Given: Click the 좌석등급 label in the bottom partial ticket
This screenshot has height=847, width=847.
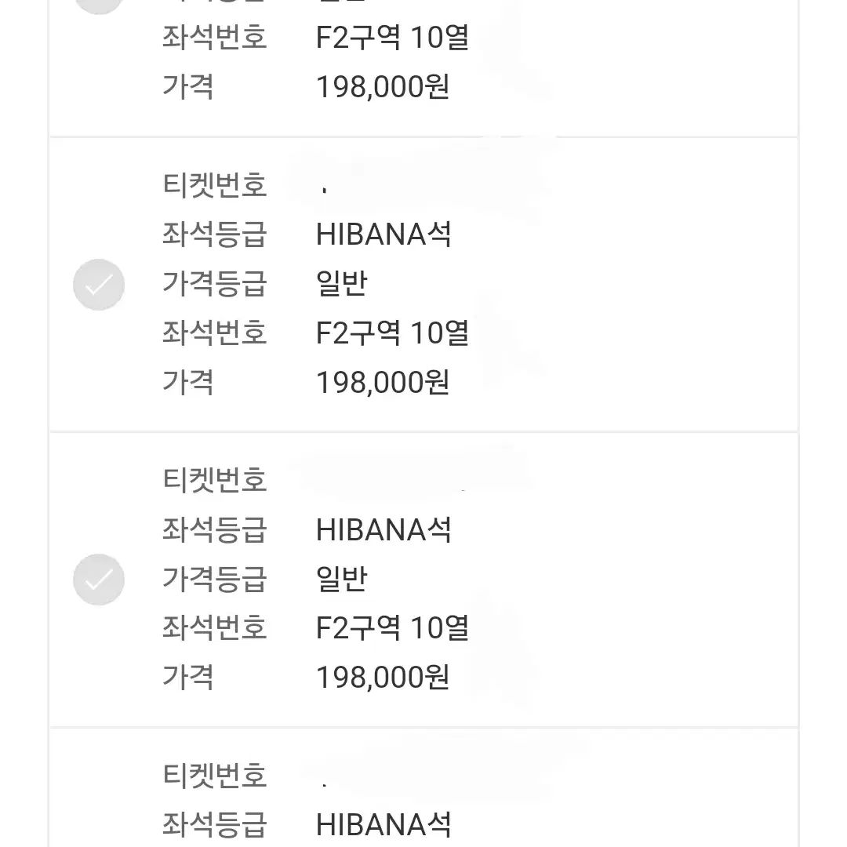Looking at the screenshot, I should click(x=214, y=825).
